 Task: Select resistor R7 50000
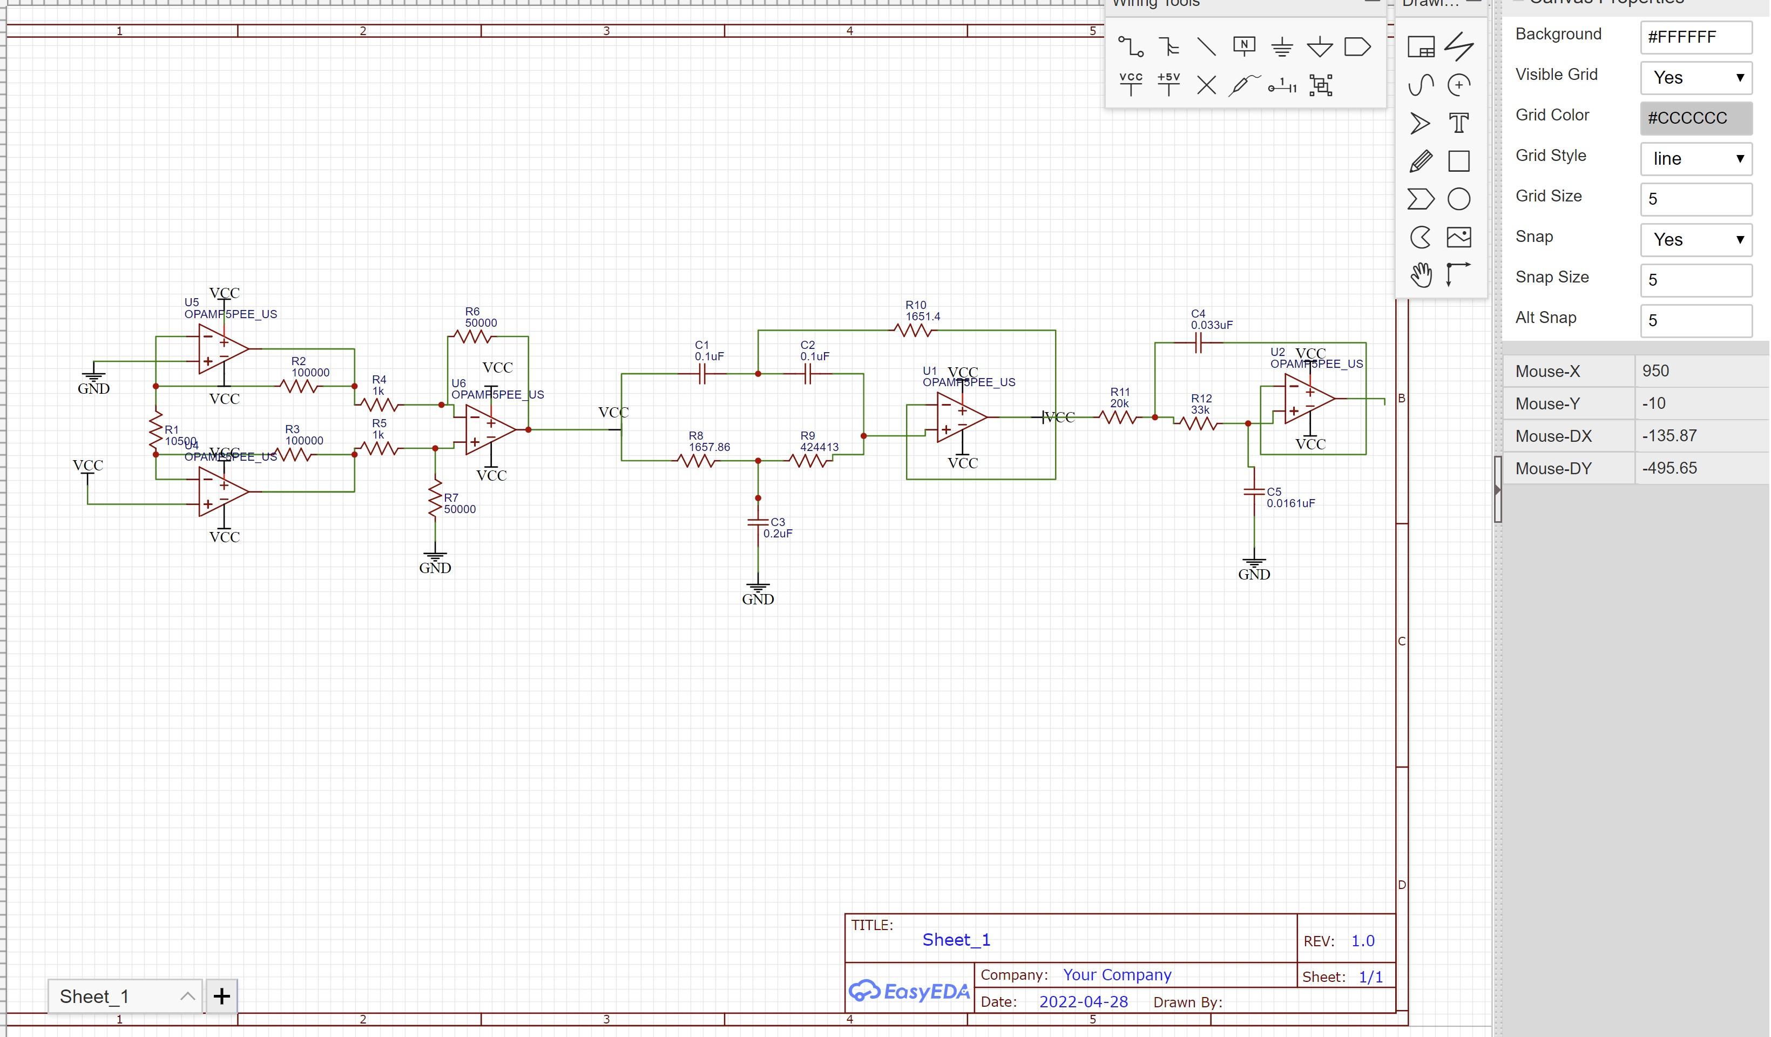click(x=435, y=499)
